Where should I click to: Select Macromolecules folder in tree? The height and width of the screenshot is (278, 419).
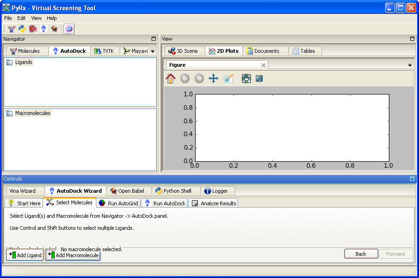(x=32, y=113)
